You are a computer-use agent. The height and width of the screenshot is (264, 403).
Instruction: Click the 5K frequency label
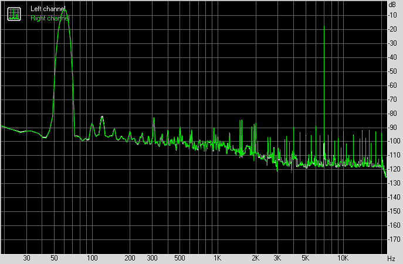pos(305,258)
